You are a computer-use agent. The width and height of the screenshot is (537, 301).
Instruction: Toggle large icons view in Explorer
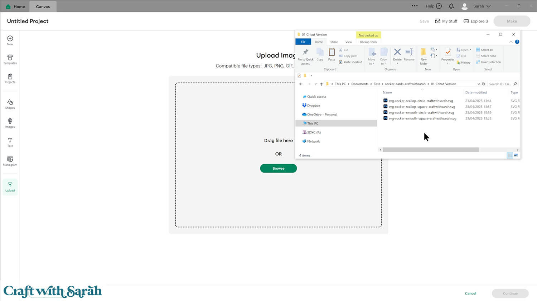click(516, 155)
